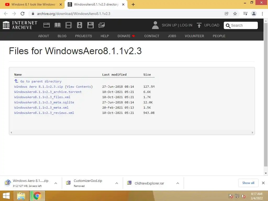Click the Chrome profile avatar icon

pos(254,14)
